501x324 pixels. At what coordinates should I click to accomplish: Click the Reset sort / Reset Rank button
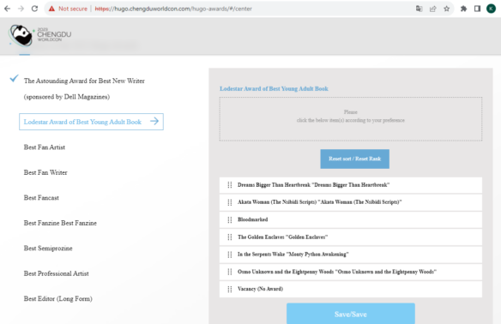coord(354,159)
